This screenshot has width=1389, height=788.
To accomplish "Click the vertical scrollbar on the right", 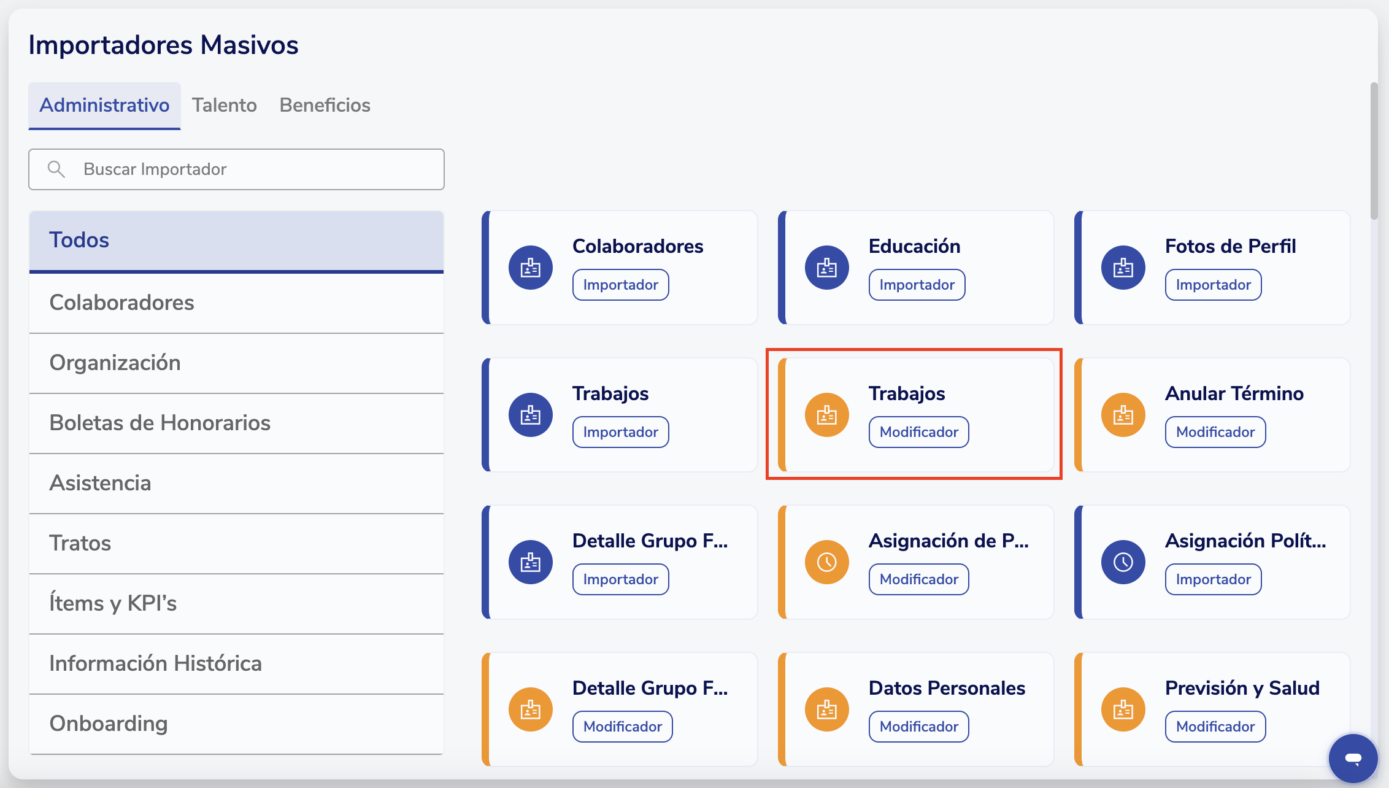I will point(1374,150).
